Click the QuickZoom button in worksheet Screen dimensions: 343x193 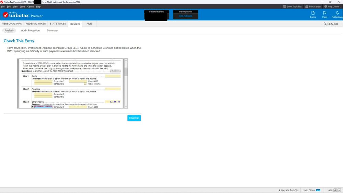tap(115, 71)
